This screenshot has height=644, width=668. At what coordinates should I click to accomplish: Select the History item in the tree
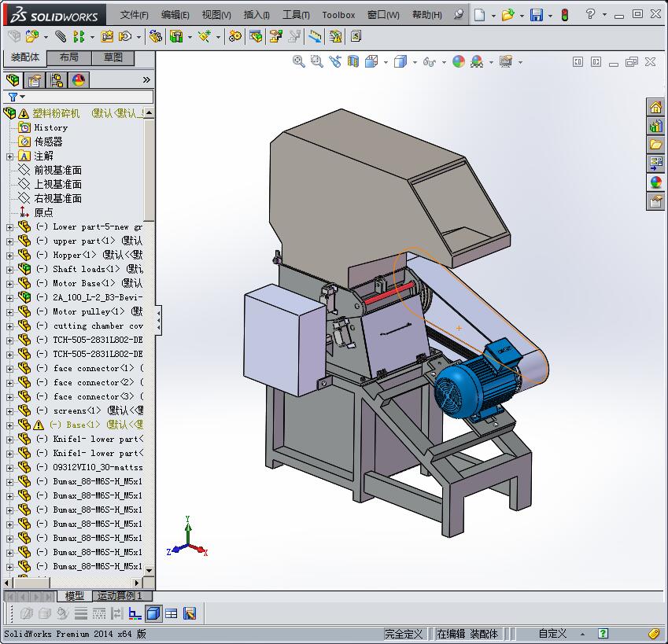50,127
